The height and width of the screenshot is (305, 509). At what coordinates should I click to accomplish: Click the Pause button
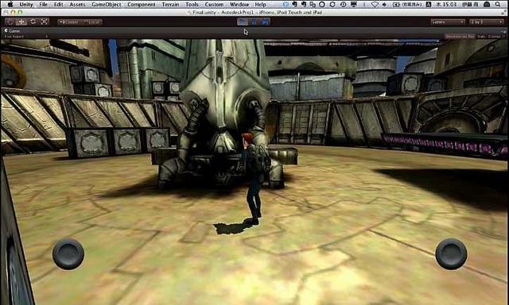[254, 21]
